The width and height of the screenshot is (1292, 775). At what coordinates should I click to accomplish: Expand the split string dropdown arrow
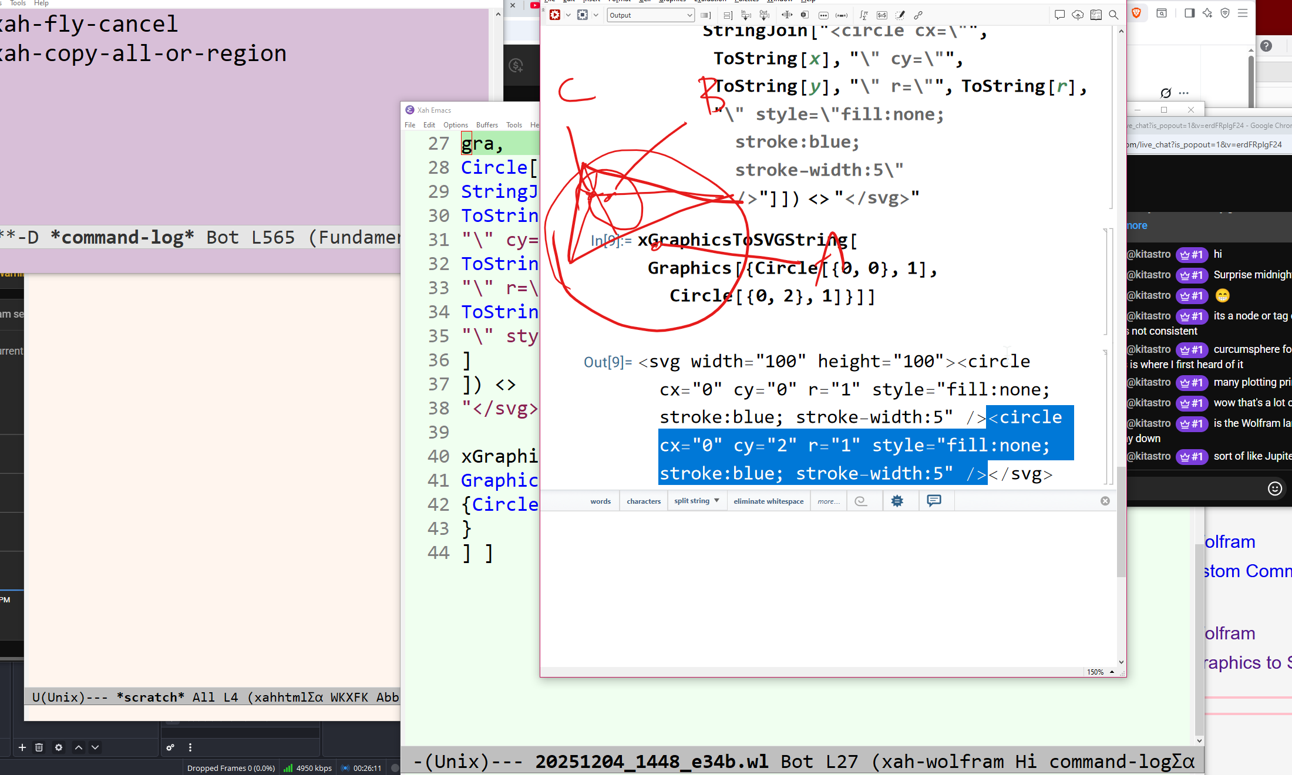pyautogui.click(x=717, y=501)
